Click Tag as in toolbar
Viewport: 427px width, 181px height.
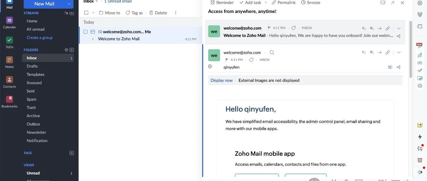(134, 13)
